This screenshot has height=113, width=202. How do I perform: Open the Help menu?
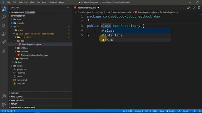[61, 2]
